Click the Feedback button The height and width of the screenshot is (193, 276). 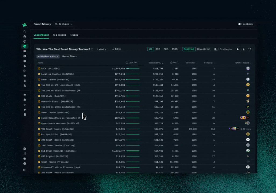tap(246, 24)
